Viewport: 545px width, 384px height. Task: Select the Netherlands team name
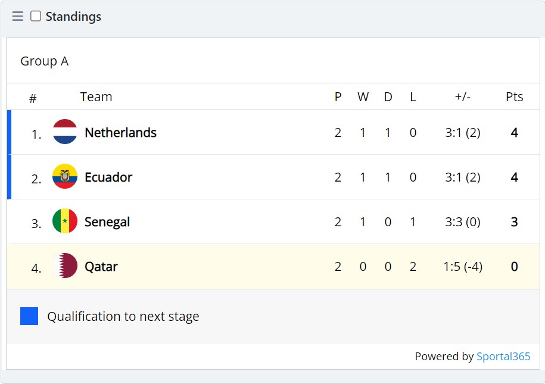[x=121, y=132]
